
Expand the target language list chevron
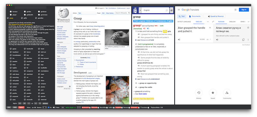[249, 22]
